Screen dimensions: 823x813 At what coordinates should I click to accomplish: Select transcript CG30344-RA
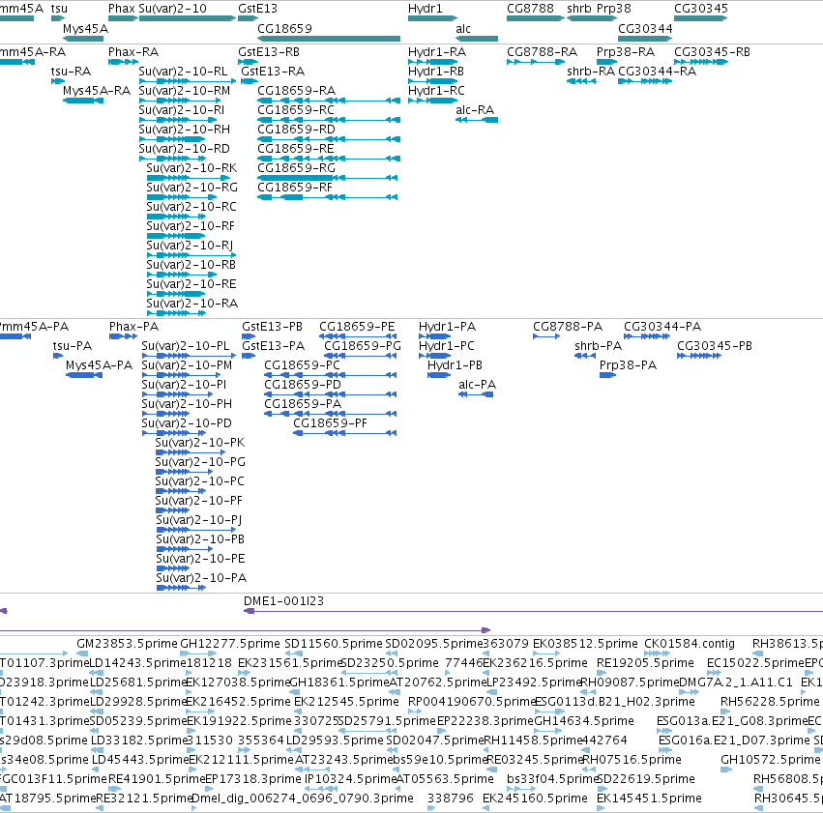pyautogui.click(x=657, y=72)
